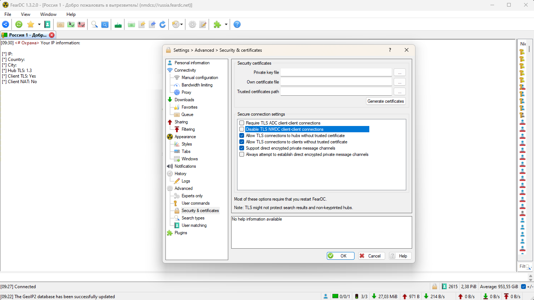534x300 pixels.
Task: Click the Private key file field
Action: pyautogui.click(x=336, y=72)
